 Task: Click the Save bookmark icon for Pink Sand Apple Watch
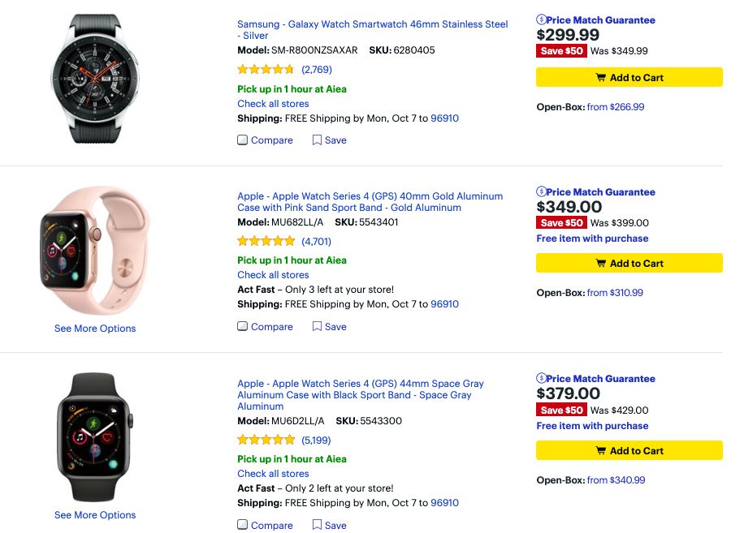point(317,327)
